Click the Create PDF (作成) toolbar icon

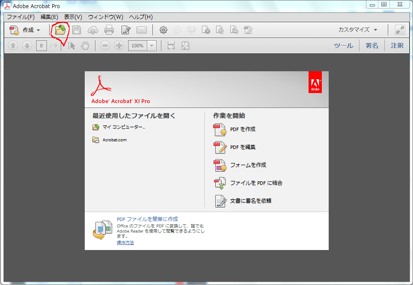(x=14, y=30)
